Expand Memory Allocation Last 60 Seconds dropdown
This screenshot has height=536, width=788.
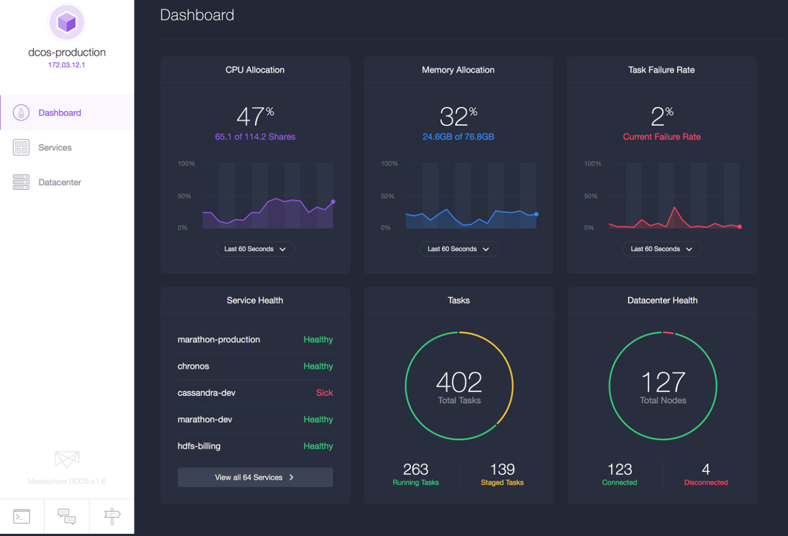458,249
